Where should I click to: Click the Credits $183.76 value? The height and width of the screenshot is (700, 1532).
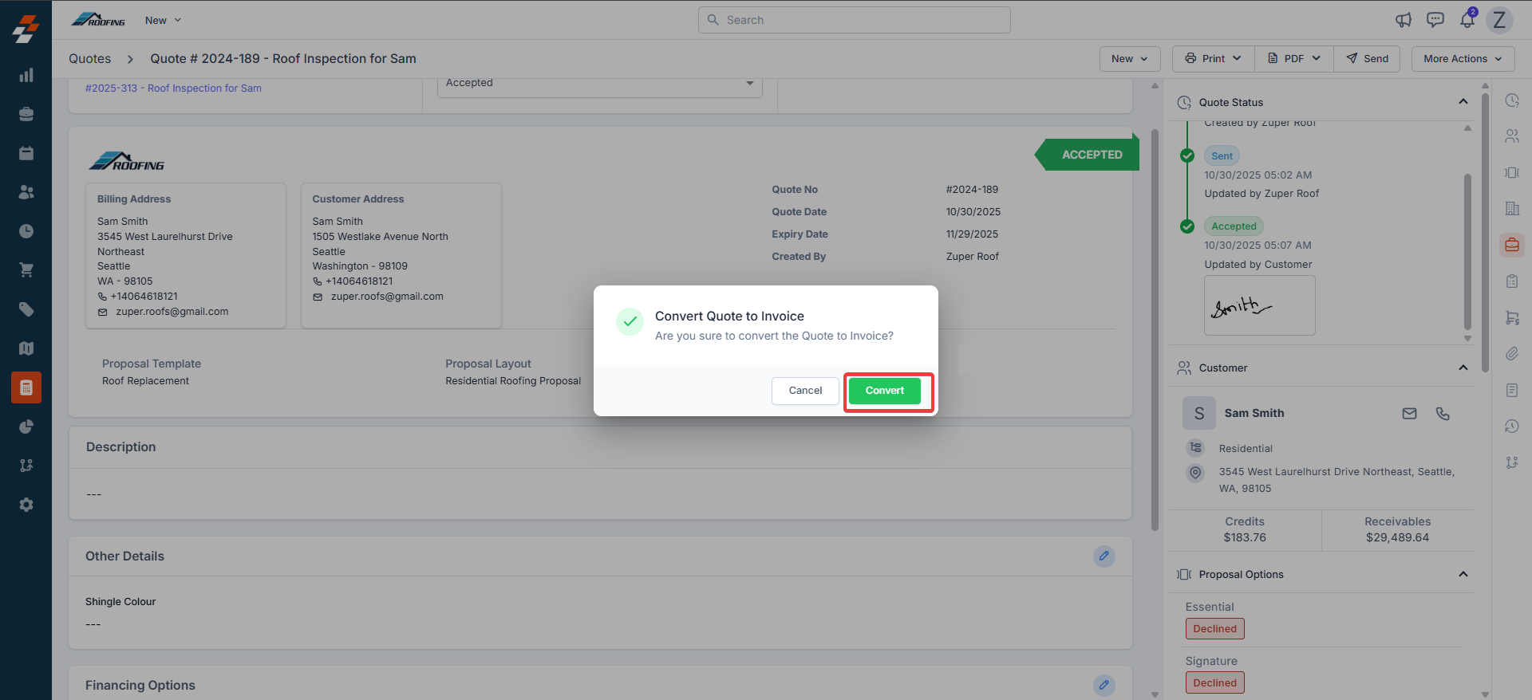[1245, 538]
